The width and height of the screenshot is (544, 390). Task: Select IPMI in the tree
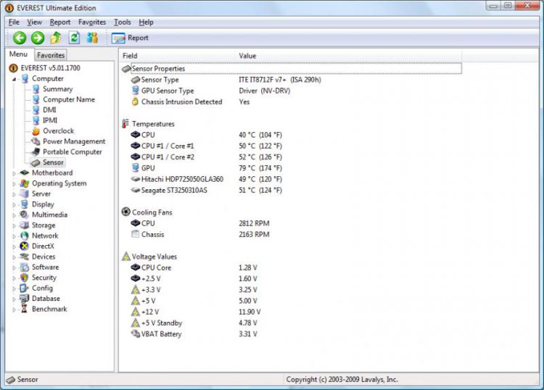click(50, 120)
